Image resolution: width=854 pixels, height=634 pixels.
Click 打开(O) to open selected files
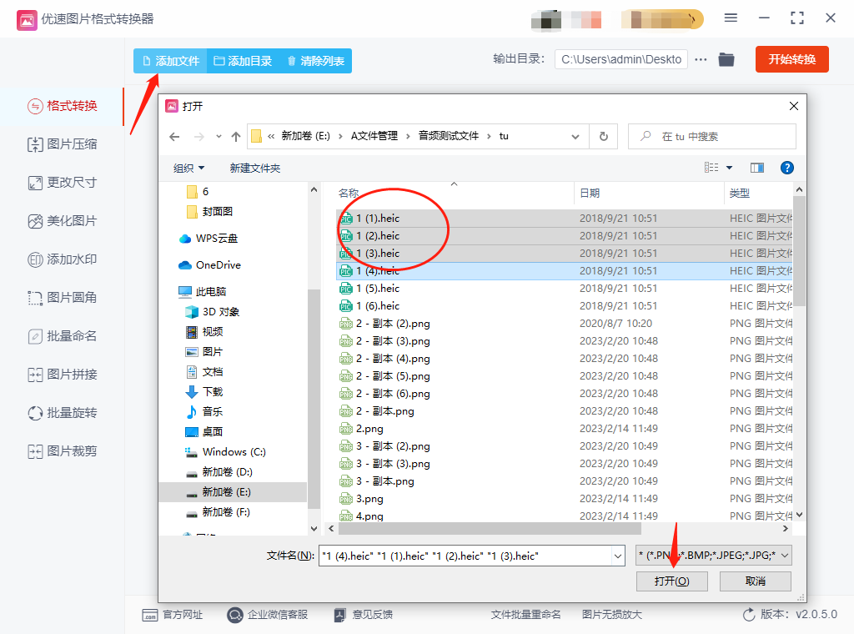tap(671, 581)
